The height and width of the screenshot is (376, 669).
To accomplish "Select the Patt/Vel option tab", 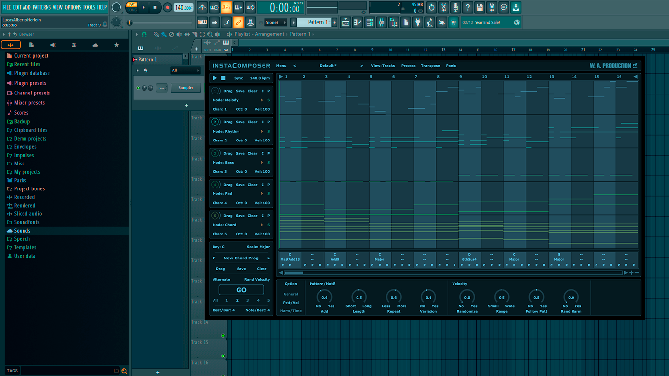I will click(291, 303).
